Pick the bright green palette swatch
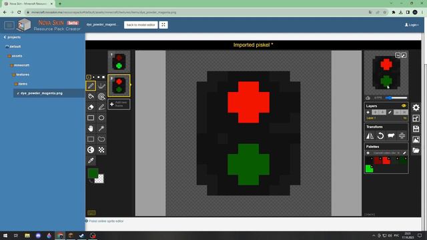427x240 pixels. point(369,169)
